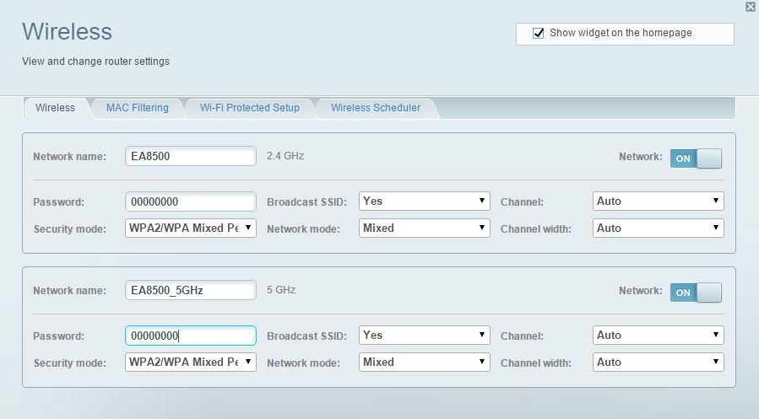Click the Wireless page heading

68,32
